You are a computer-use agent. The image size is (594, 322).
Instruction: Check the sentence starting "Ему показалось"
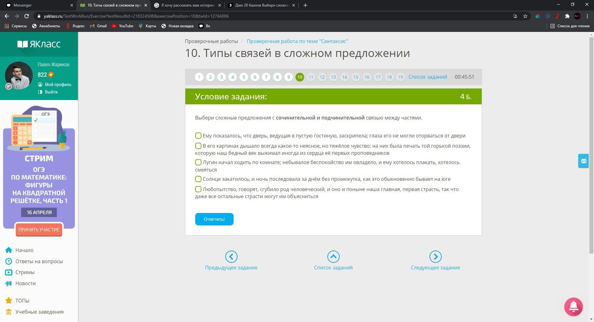pyautogui.click(x=198, y=136)
